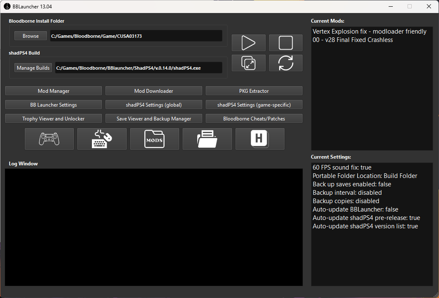Open BB Launcher Settings
This screenshot has width=439, height=298.
(x=53, y=105)
